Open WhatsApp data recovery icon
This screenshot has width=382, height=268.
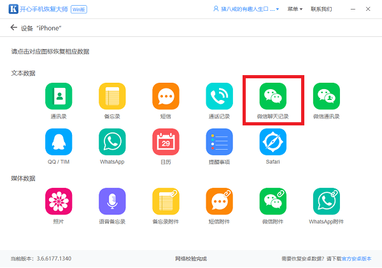[112, 142]
